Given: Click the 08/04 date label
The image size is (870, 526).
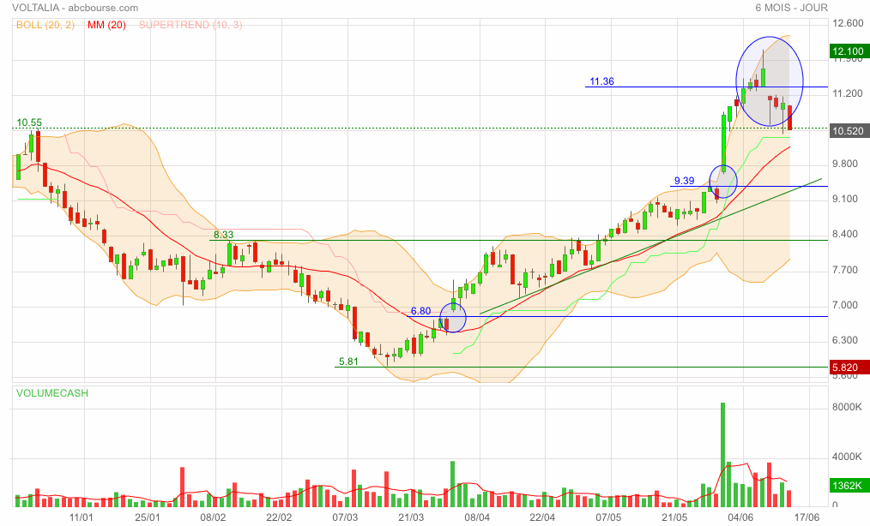Looking at the screenshot, I should [477, 517].
